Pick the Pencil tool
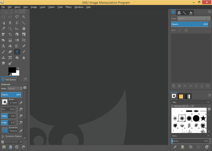The image size is (212, 151). point(24,46)
